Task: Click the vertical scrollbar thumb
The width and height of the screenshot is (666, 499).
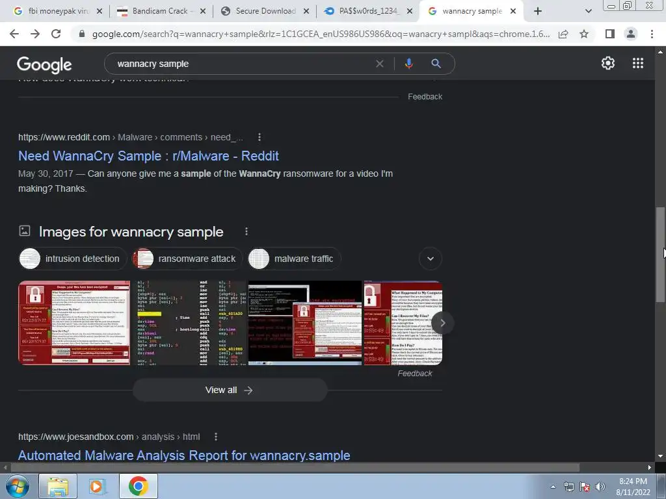Action: tap(660, 255)
